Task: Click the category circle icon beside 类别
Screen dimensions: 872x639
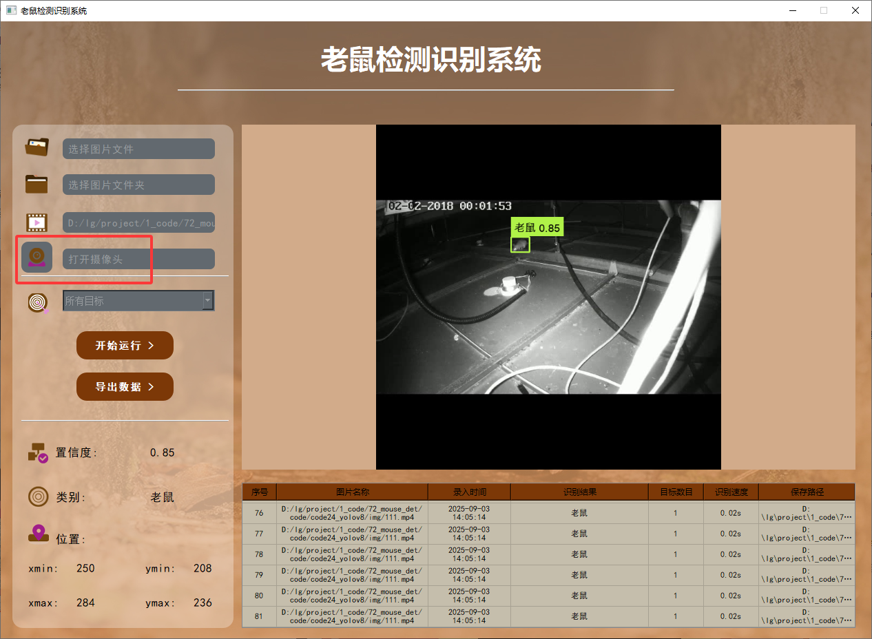Action: (38, 496)
